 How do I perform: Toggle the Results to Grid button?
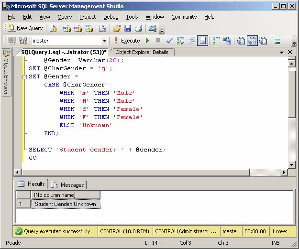pos(252,41)
